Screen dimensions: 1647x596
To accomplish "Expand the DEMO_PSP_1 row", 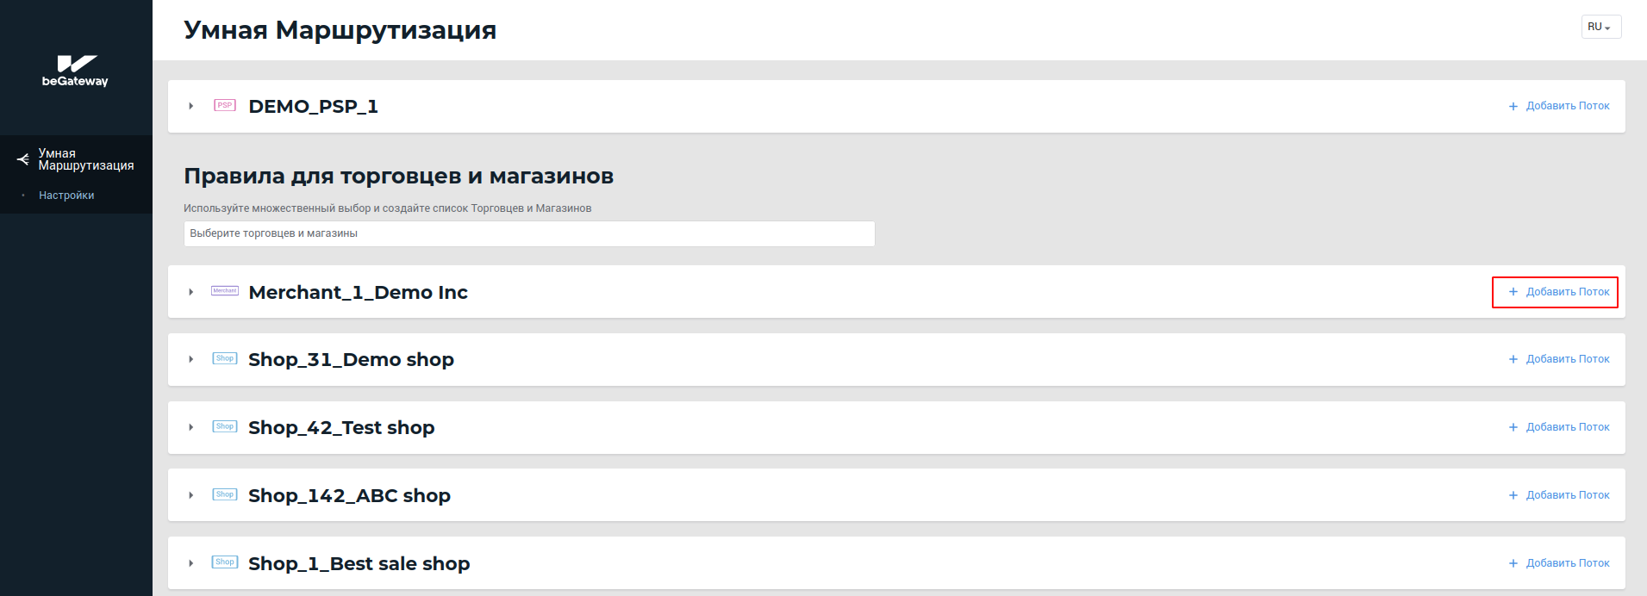I will click(x=191, y=106).
